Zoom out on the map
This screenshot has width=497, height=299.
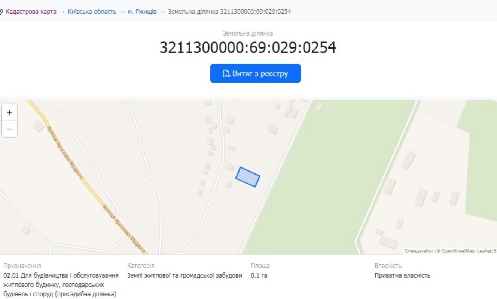click(9, 129)
